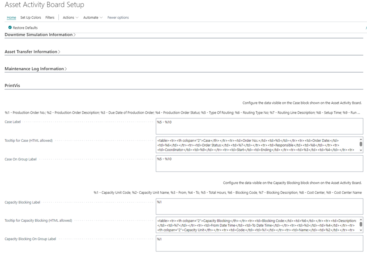Focus the Case On Group Label field

(x=259, y=164)
